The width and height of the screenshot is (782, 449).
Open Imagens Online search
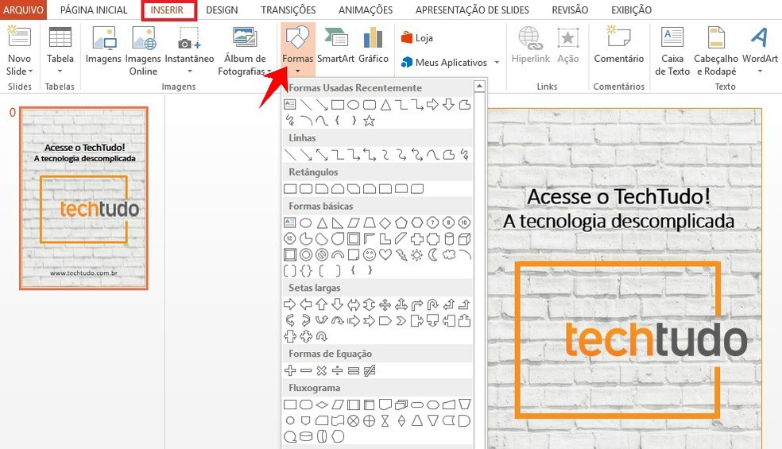[143, 51]
